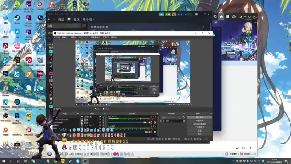Toggle lock on first image source
The image size is (291, 164).
pos(103,120)
